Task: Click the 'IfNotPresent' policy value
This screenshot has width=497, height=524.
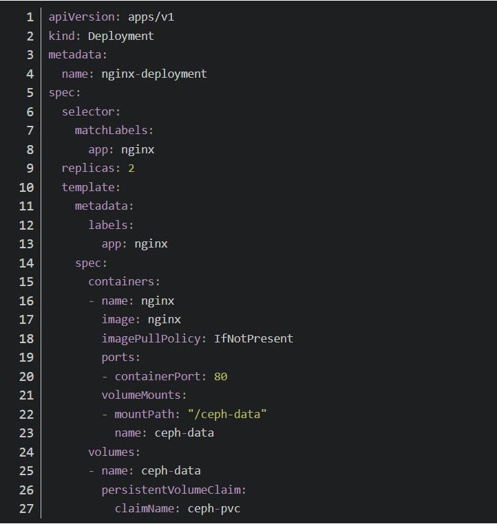Action: pos(253,338)
